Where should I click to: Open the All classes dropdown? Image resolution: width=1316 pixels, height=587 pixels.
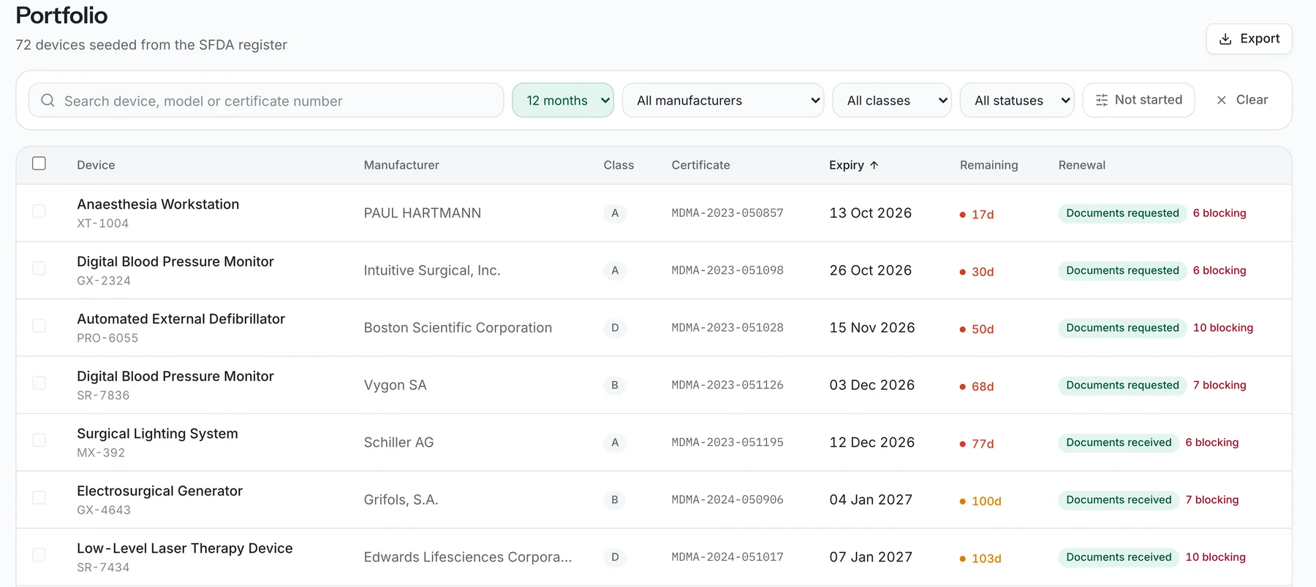coord(892,100)
